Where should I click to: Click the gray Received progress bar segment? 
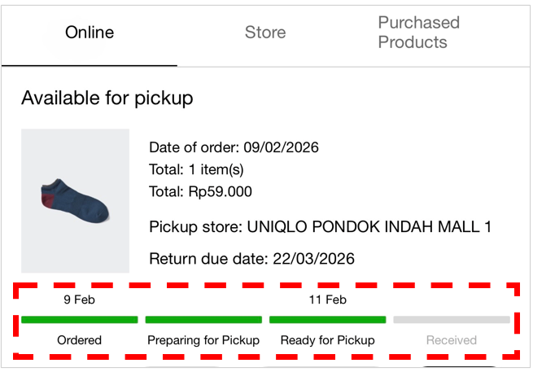[x=452, y=320]
